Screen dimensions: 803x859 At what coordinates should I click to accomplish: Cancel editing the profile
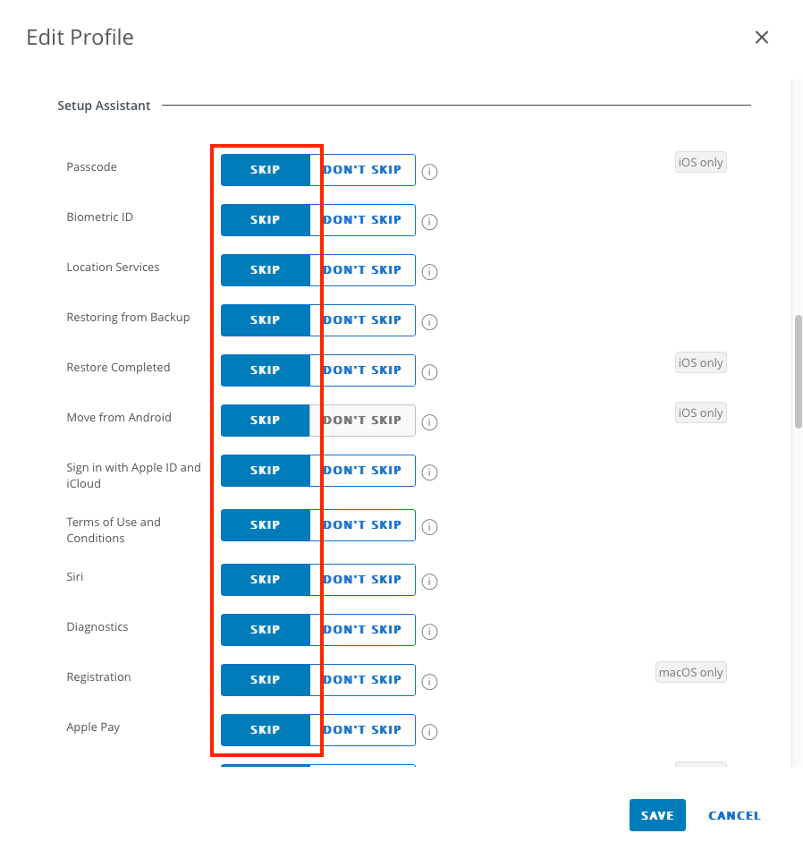coord(734,815)
